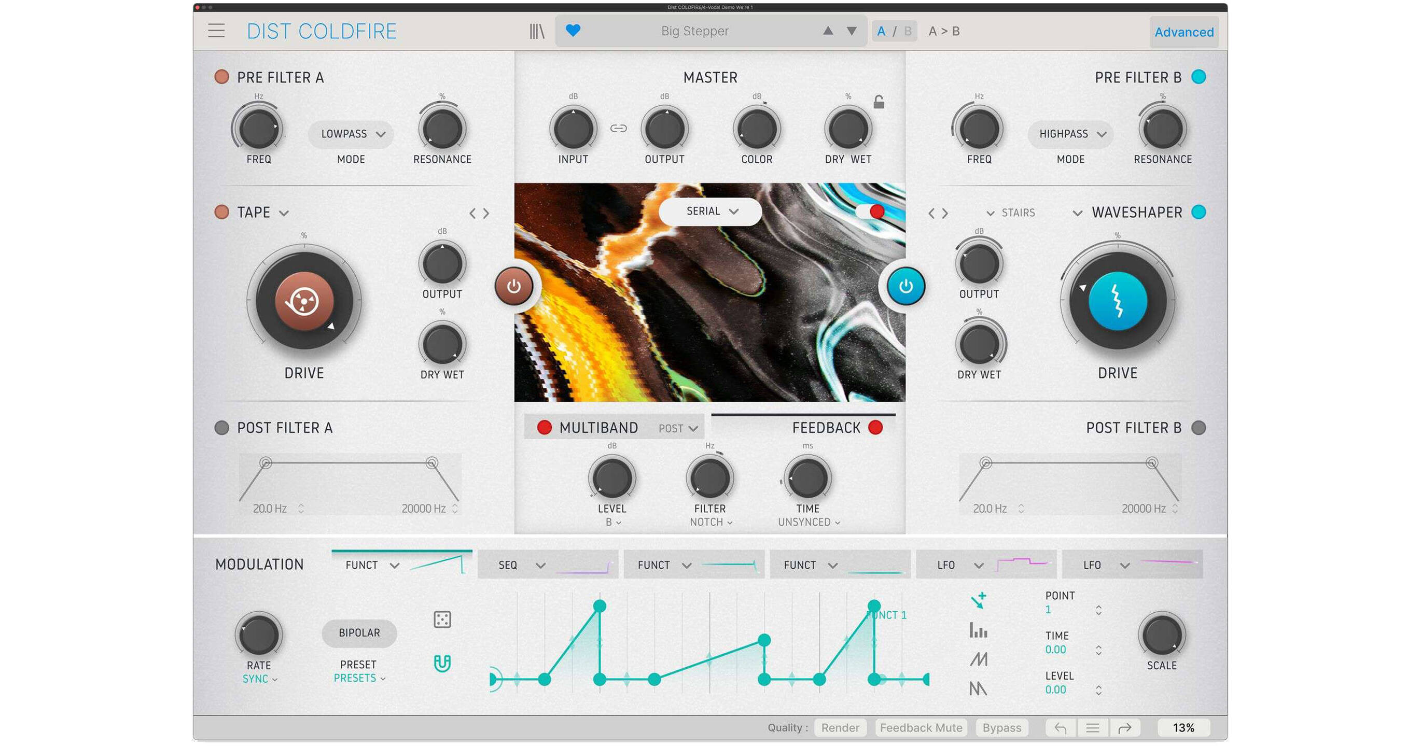Open the hamburger menu next to DIST COLDFIRE
The width and height of the screenshot is (1421, 746).
(x=216, y=31)
